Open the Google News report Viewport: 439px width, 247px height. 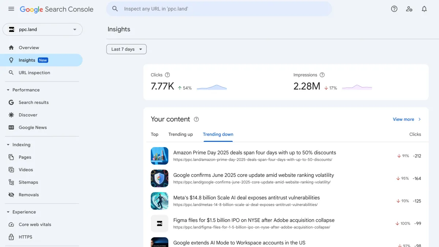pos(32,127)
